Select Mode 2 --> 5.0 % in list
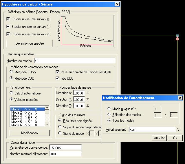This screenshot has width=185, height=164. [x=28, y=112]
